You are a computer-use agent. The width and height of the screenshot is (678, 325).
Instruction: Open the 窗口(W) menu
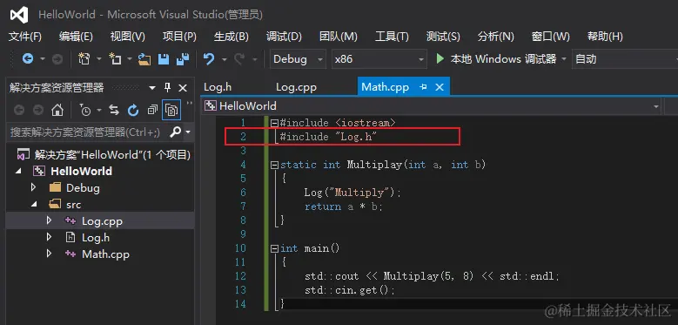(x=550, y=37)
